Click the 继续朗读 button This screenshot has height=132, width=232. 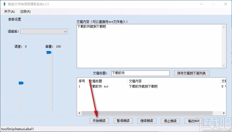pyautogui.click(x=147, y=121)
